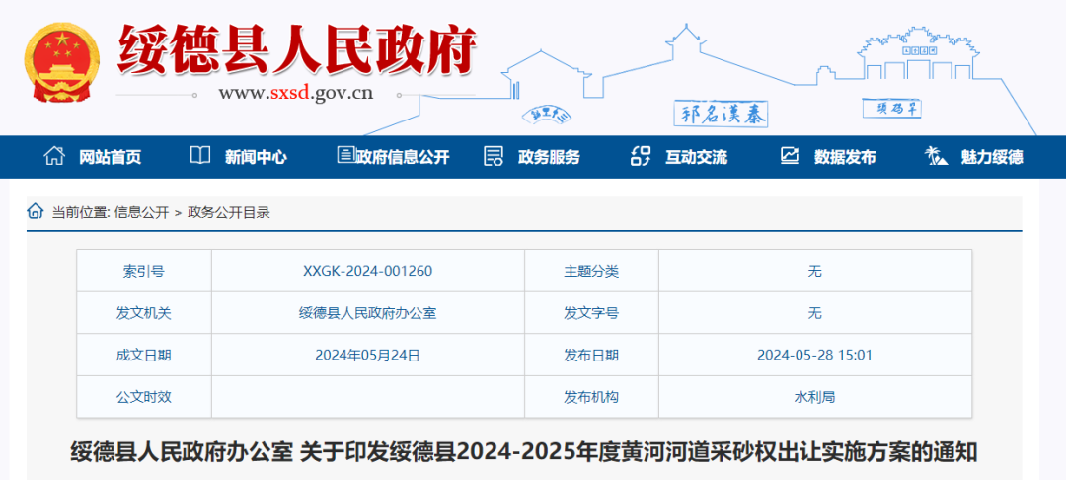Click the document icon for 政府信息公开
Screen dimensions: 1066x480
pos(345,156)
